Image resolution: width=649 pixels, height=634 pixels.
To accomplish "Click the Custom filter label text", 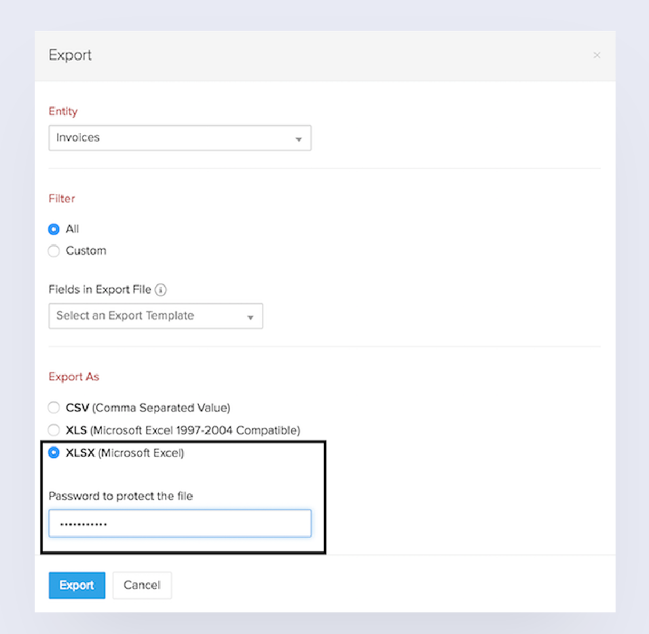I will (x=86, y=251).
